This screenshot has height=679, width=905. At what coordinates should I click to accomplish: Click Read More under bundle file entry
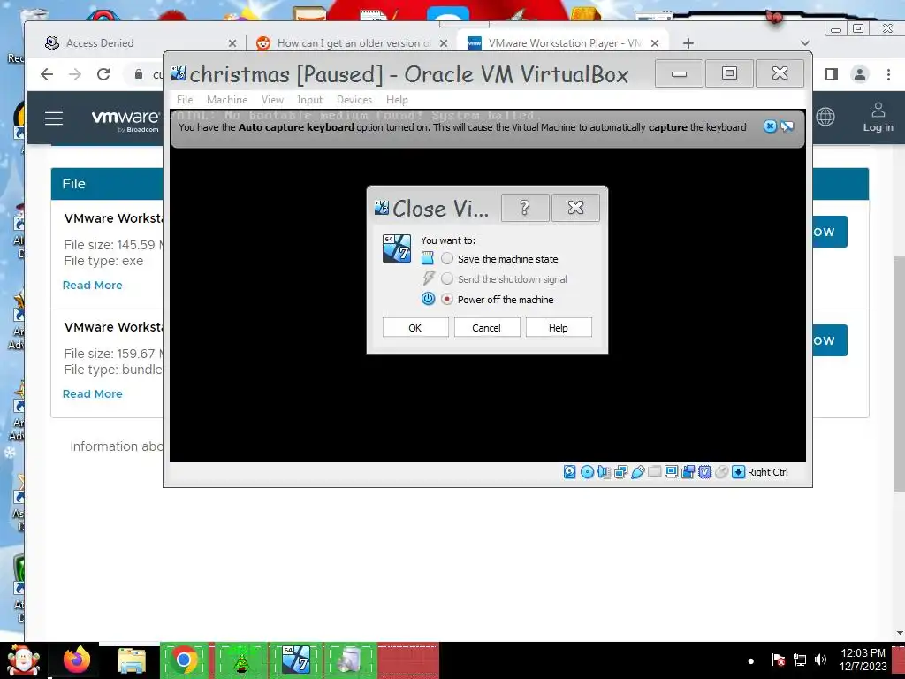coord(92,393)
